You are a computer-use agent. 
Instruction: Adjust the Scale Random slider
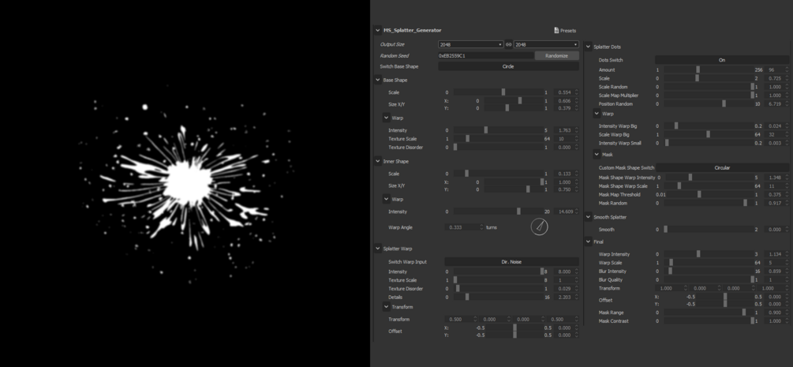coord(708,87)
